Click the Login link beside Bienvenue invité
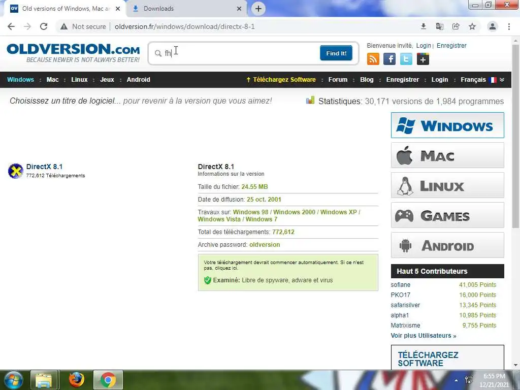The height and width of the screenshot is (390, 520). [424, 45]
